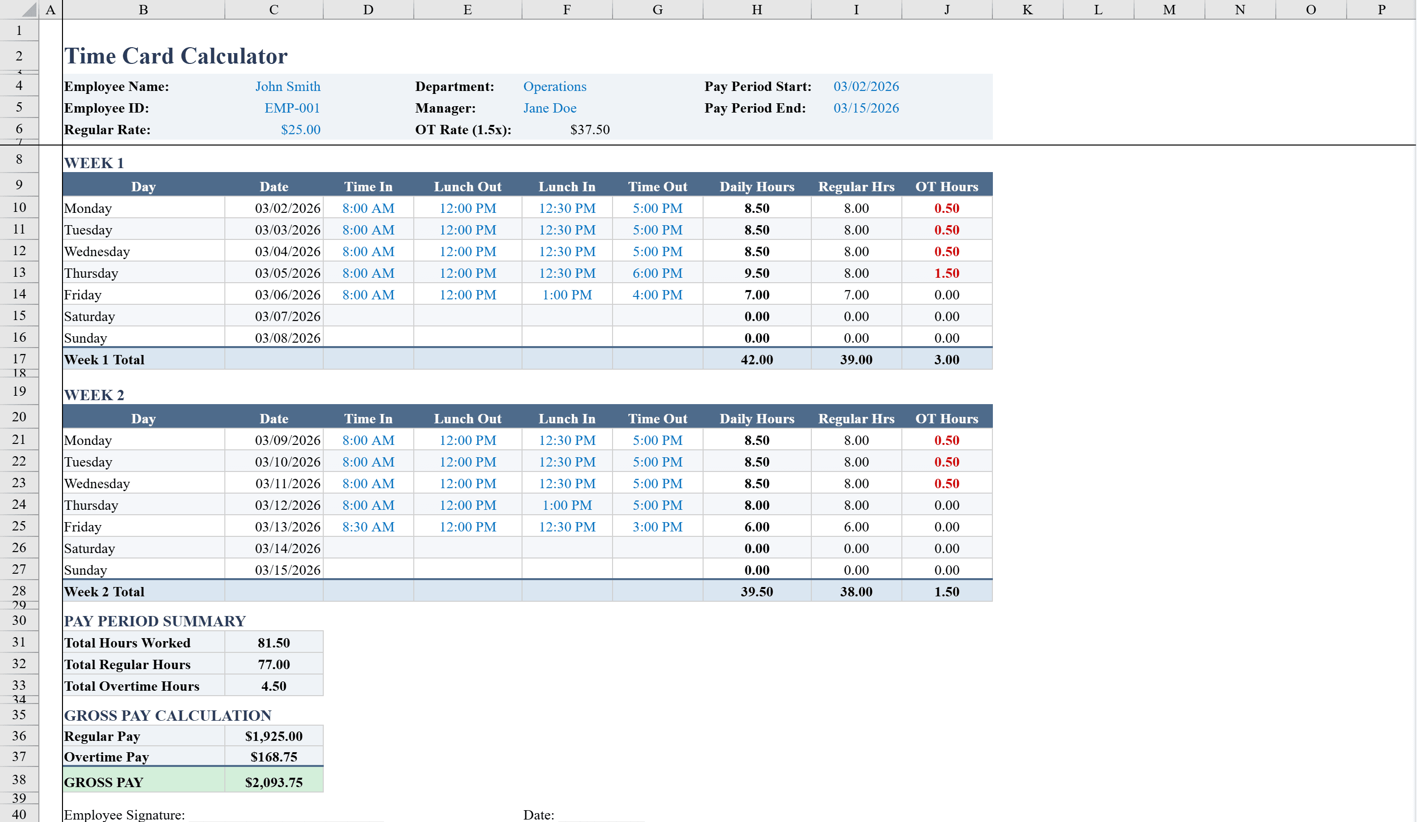This screenshot has width=1417, height=822.
Task: Click the Pay Period Start date 03/02/2026
Action: 866,86
